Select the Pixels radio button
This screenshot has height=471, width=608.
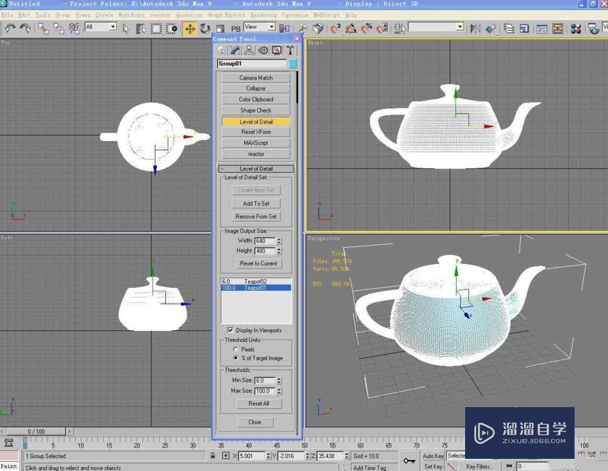pyautogui.click(x=236, y=349)
